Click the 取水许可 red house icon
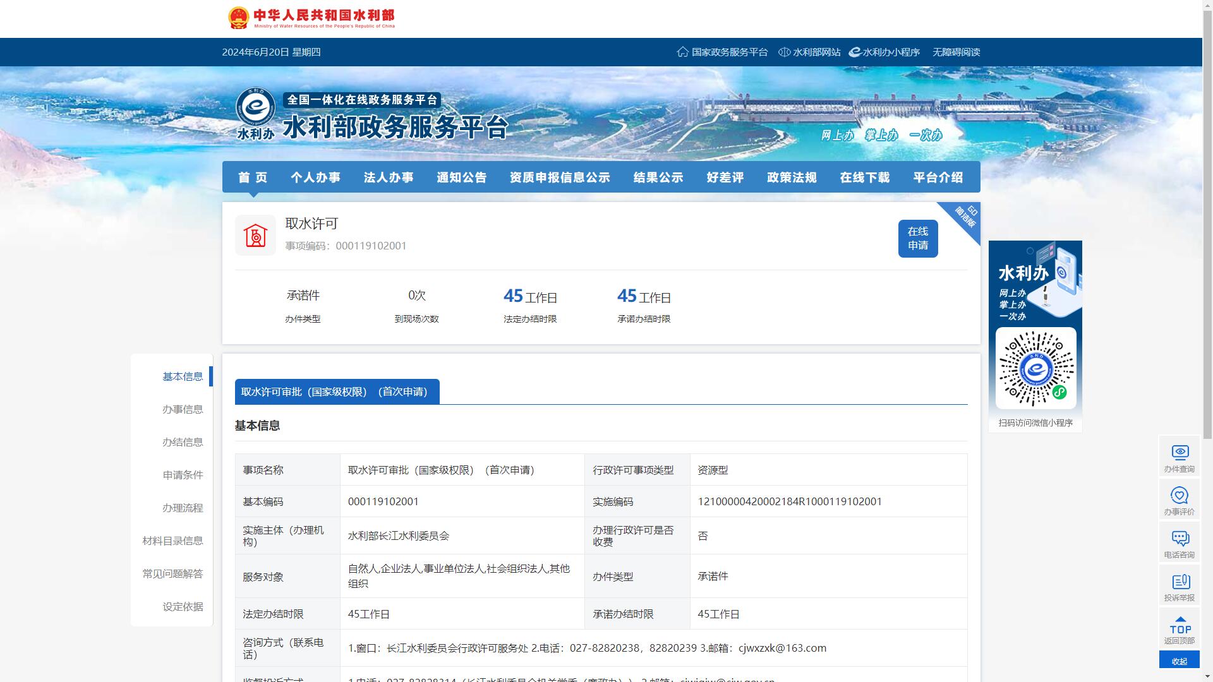This screenshot has height=682, width=1213. pyautogui.click(x=255, y=236)
